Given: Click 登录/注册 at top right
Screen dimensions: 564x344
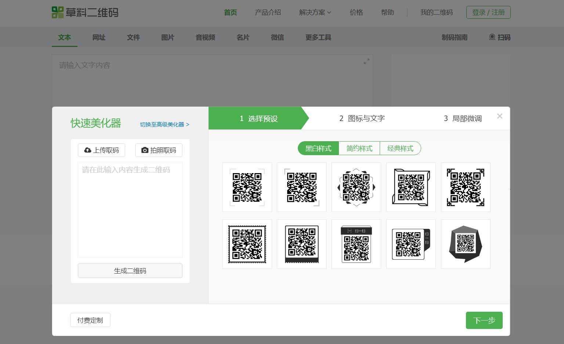Looking at the screenshot, I should tap(488, 12).
